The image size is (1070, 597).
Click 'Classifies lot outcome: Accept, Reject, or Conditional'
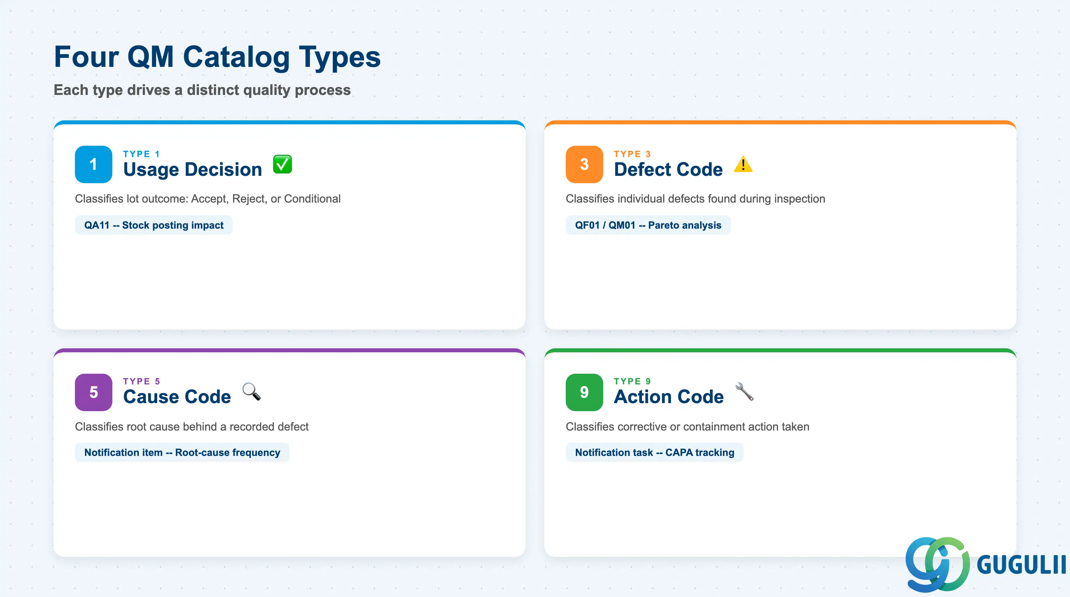pyautogui.click(x=208, y=199)
